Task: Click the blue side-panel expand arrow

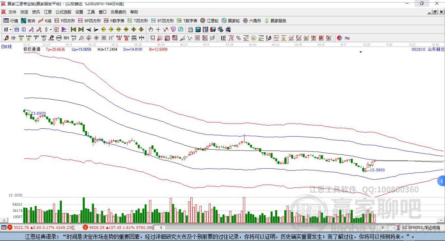Action: coord(442,181)
